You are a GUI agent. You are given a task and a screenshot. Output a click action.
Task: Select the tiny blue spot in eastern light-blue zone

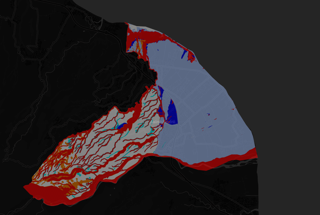pos(208,114)
